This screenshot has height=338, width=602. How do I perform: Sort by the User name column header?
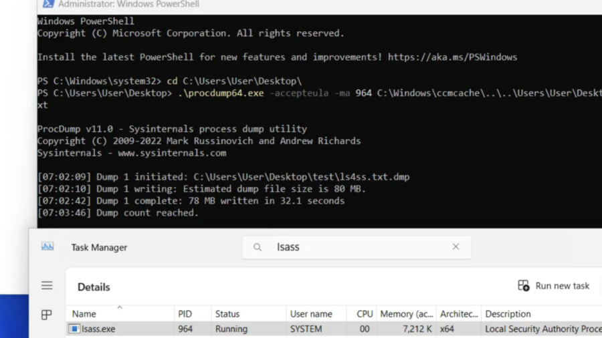click(x=316, y=314)
